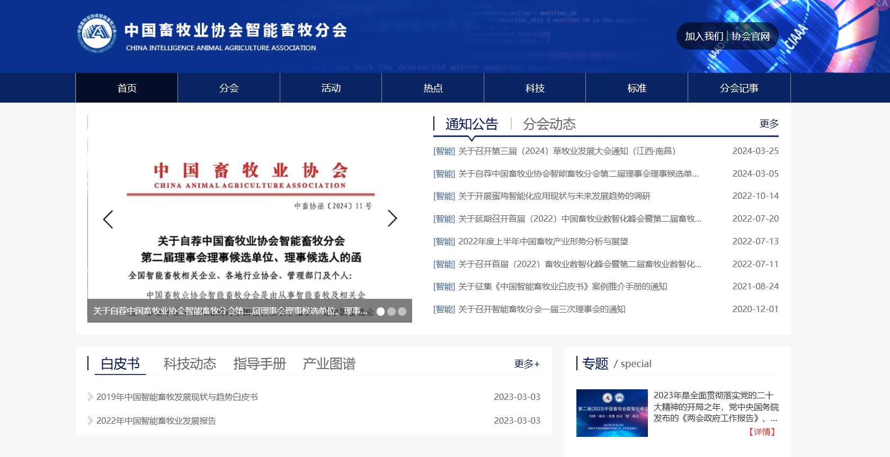The width and height of the screenshot is (890, 457).
Task: Click the 中国畜牧业协会智能畜牧分会 header title
Action: pos(236,30)
